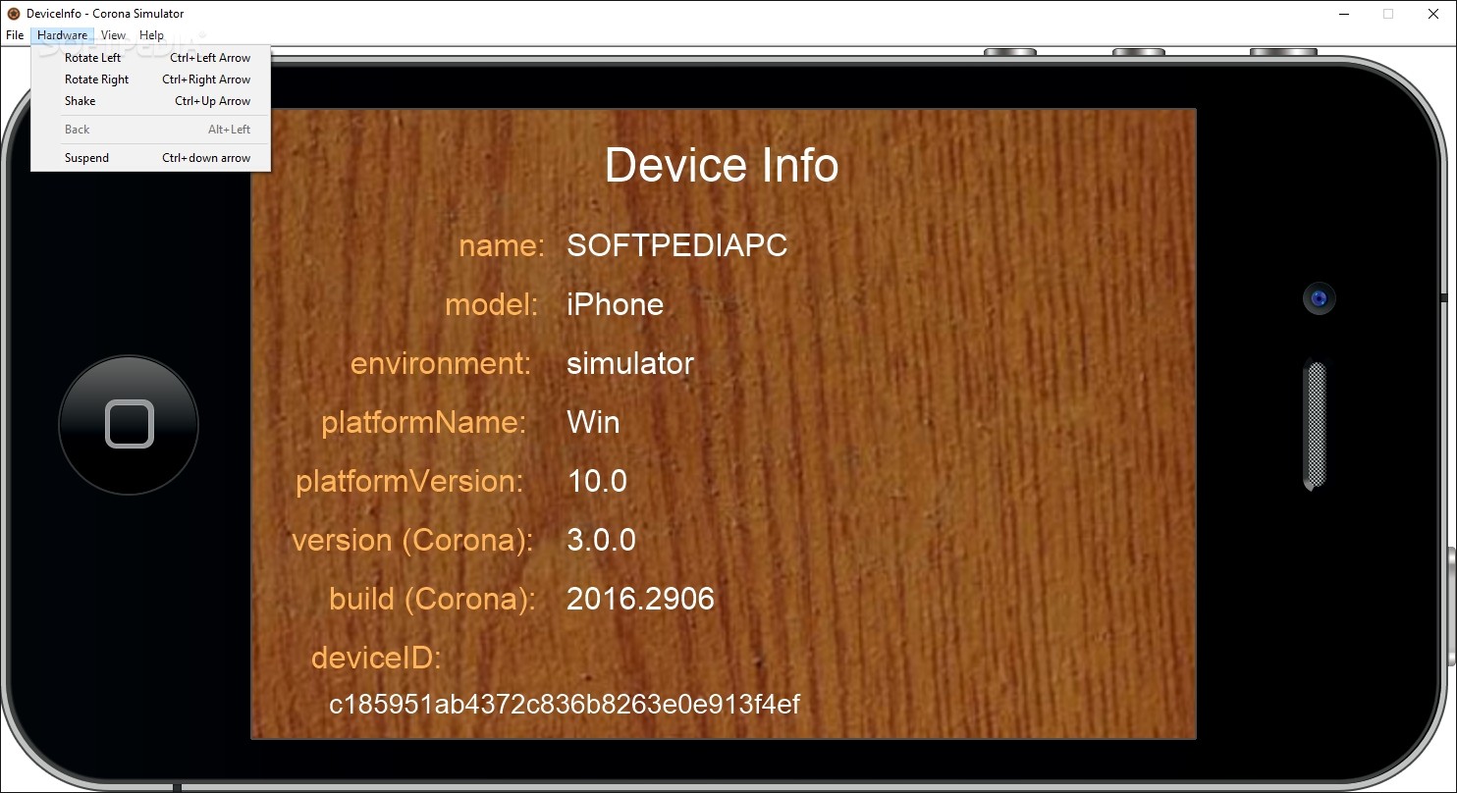This screenshot has height=793, width=1457.
Task: Click the deviceID hash string
Action: pyautogui.click(x=565, y=705)
